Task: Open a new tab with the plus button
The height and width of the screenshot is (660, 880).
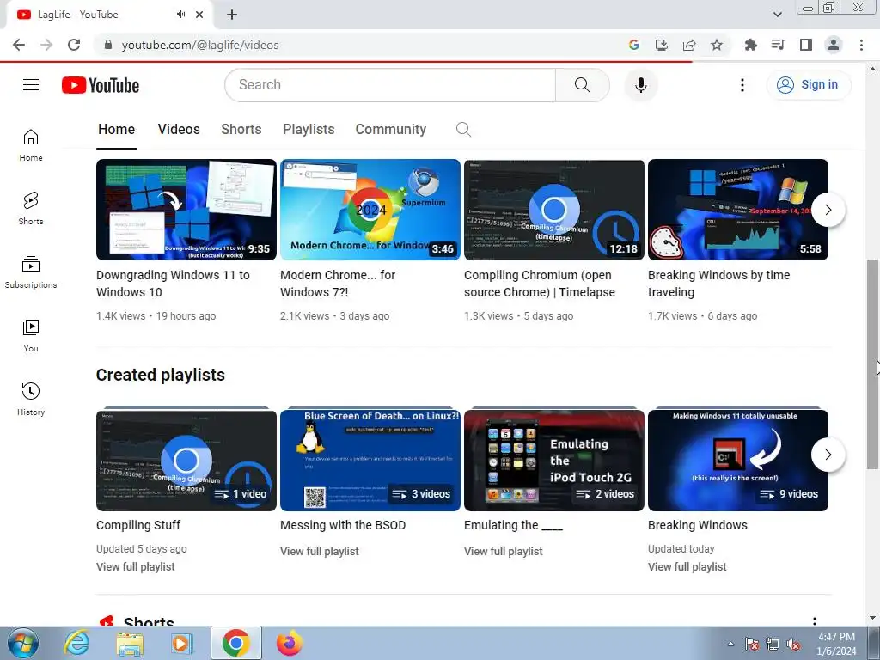Action: click(232, 15)
